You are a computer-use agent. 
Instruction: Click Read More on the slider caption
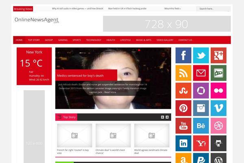[x=110, y=92]
